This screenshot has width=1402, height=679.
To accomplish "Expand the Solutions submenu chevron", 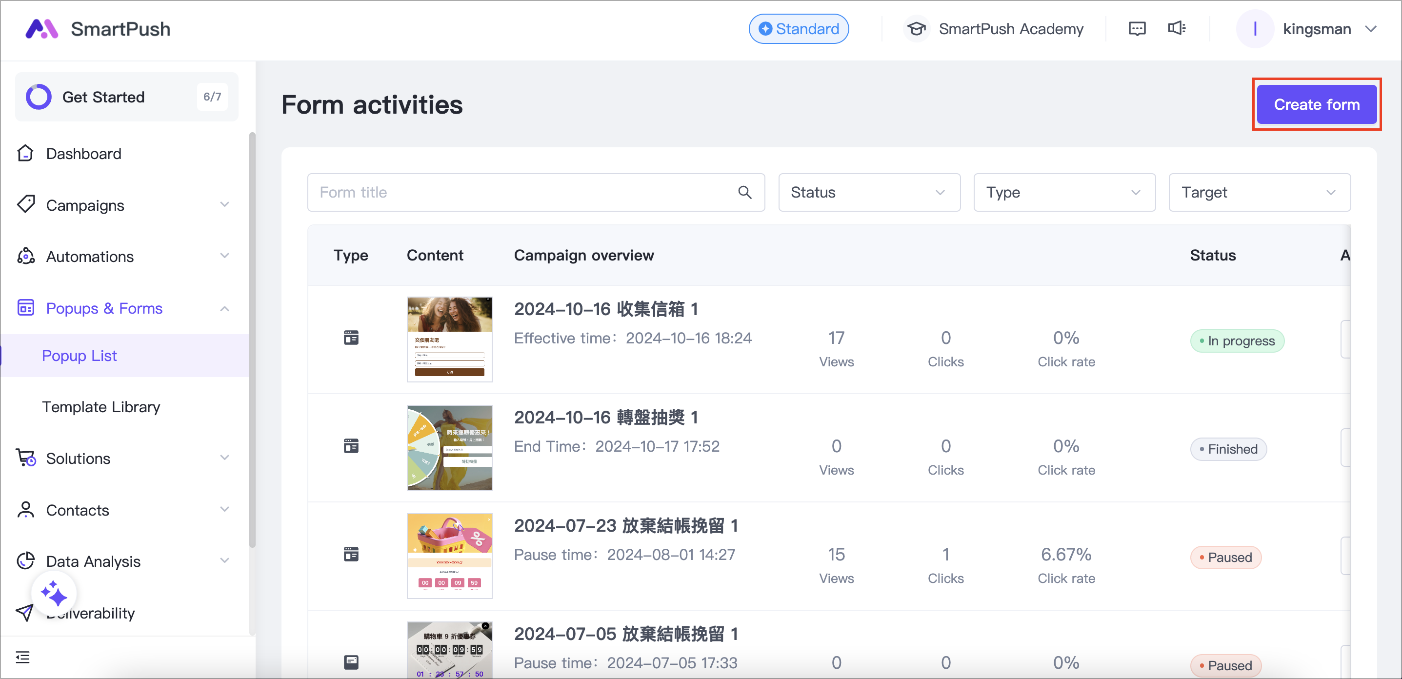I will coord(224,458).
